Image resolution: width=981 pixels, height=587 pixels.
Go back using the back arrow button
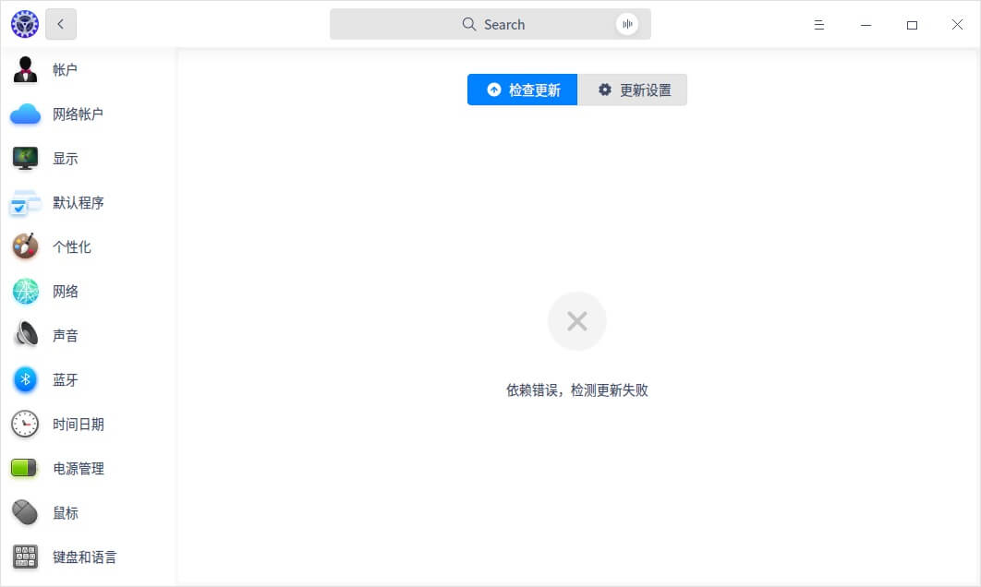[x=61, y=24]
